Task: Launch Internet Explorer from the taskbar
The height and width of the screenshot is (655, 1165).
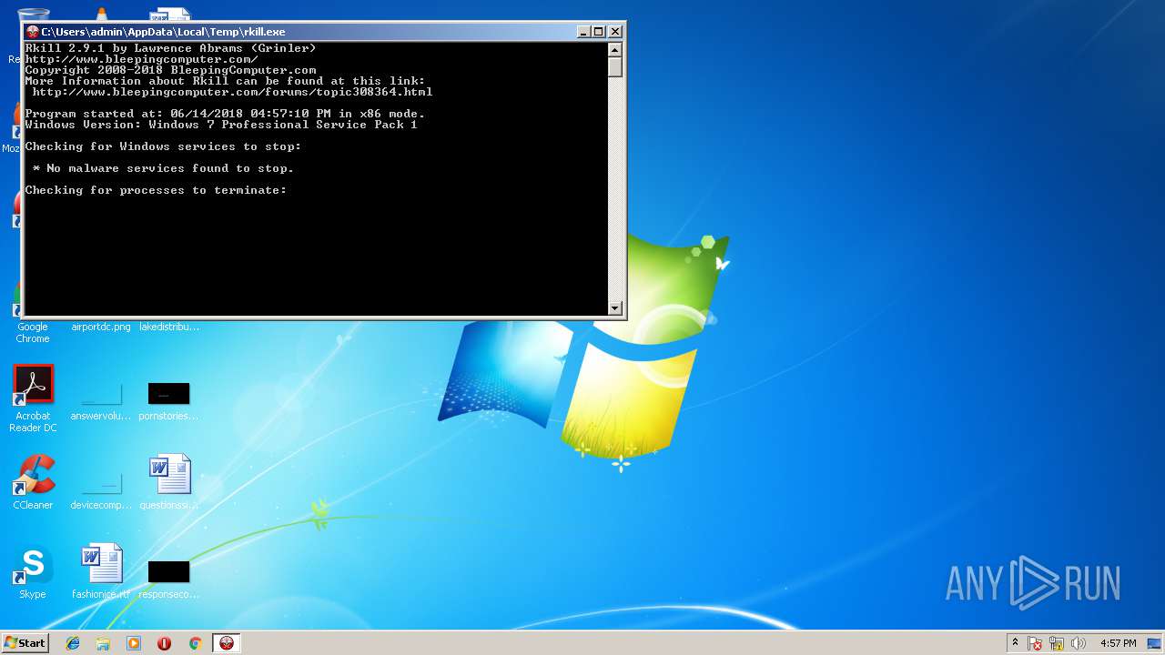Action: click(x=73, y=643)
